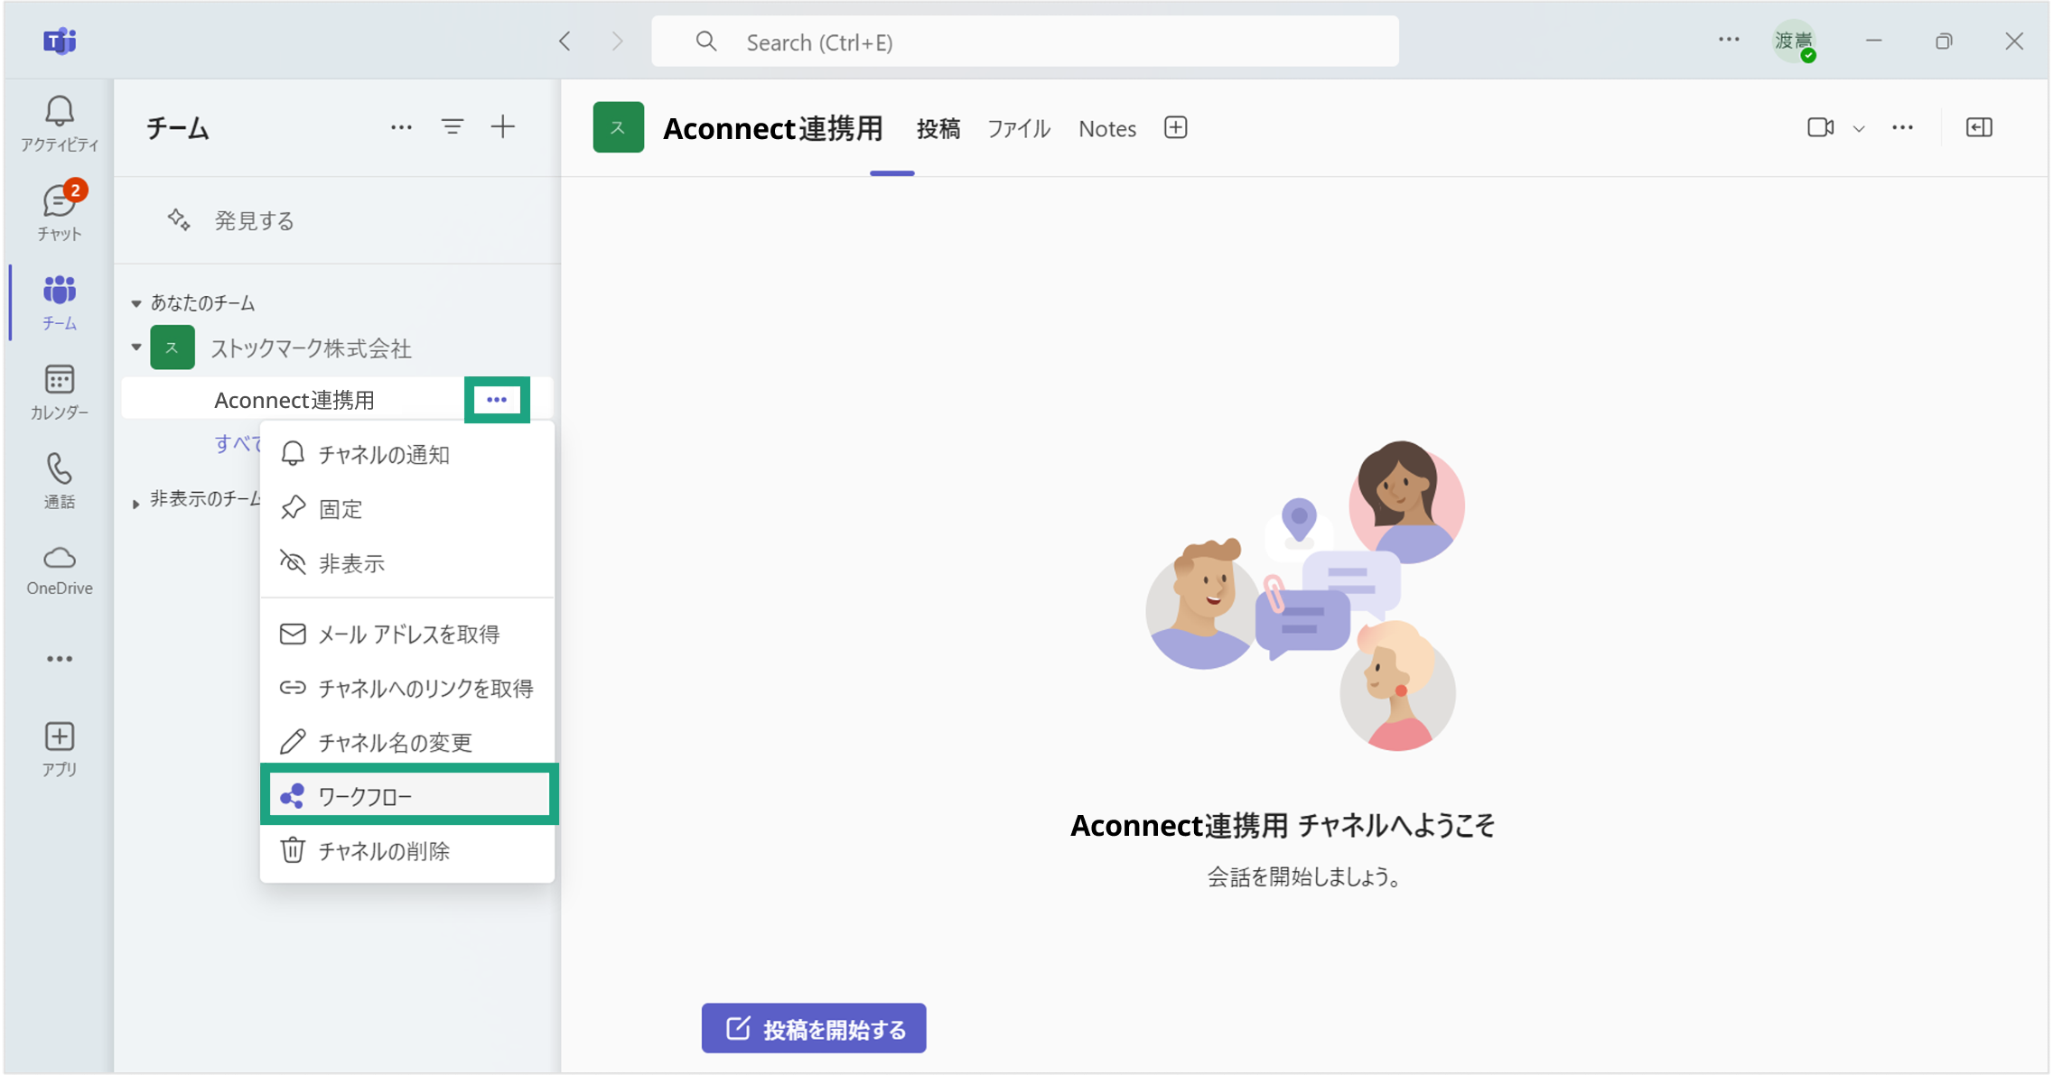Open settings and more ellipsis near profile

(x=1729, y=40)
